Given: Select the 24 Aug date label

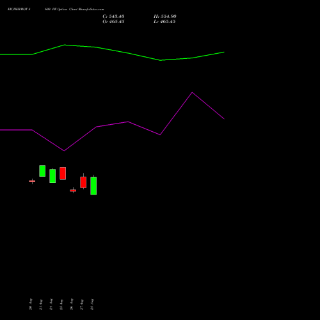Looking at the screenshot, I should tap(51, 304).
